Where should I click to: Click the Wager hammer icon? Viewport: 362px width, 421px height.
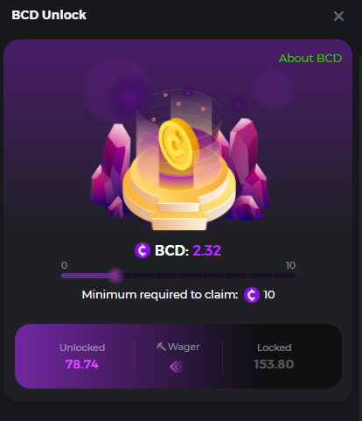(x=161, y=347)
